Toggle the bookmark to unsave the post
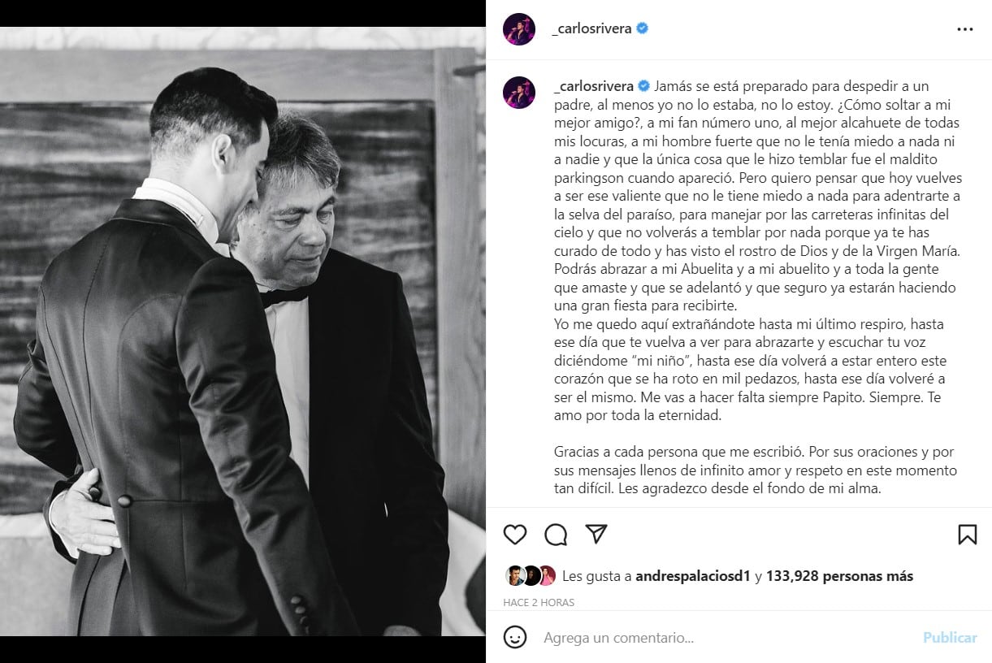992x663 pixels. click(967, 535)
